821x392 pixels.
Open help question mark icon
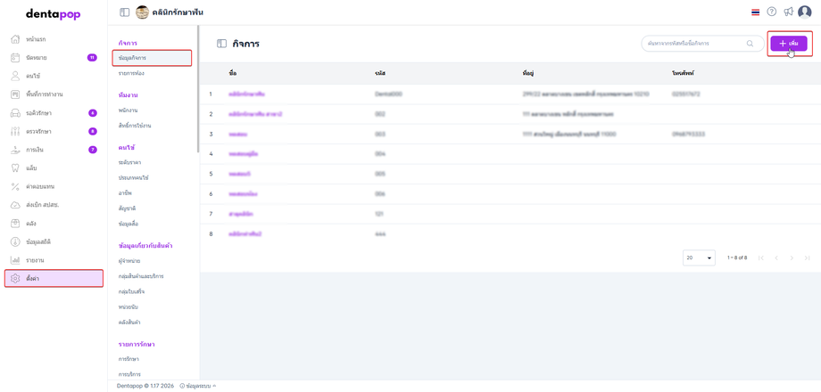point(771,12)
